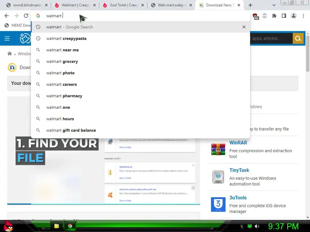Select walmart - Google Search suggestion
The image size is (310, 232).
point(140,27)
